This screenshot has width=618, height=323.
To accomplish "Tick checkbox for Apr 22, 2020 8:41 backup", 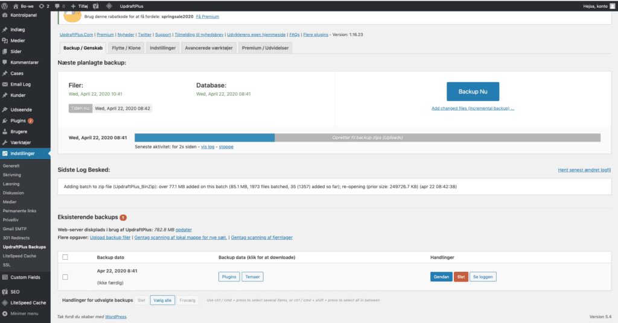I will pyautogui.click(x=65, y=277).
